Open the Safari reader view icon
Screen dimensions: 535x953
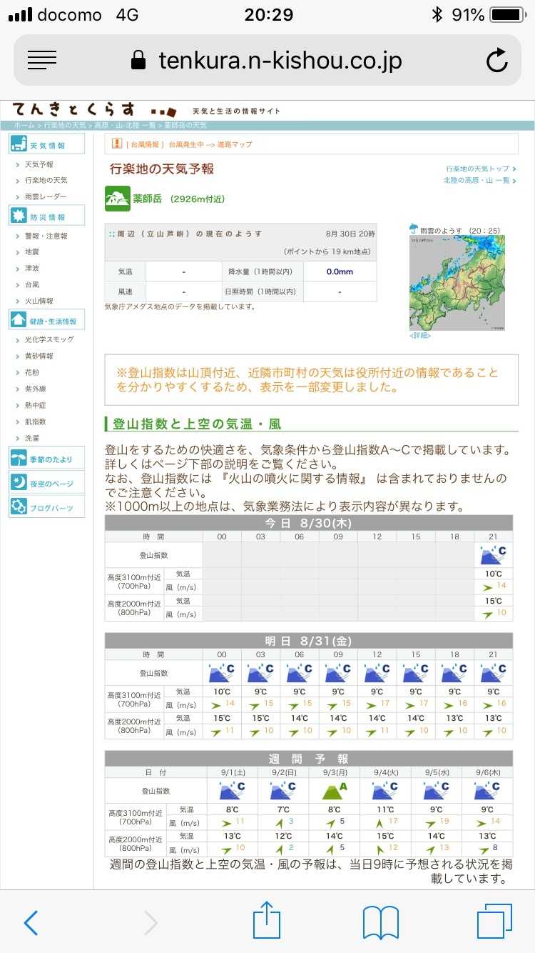click(42, 61)
